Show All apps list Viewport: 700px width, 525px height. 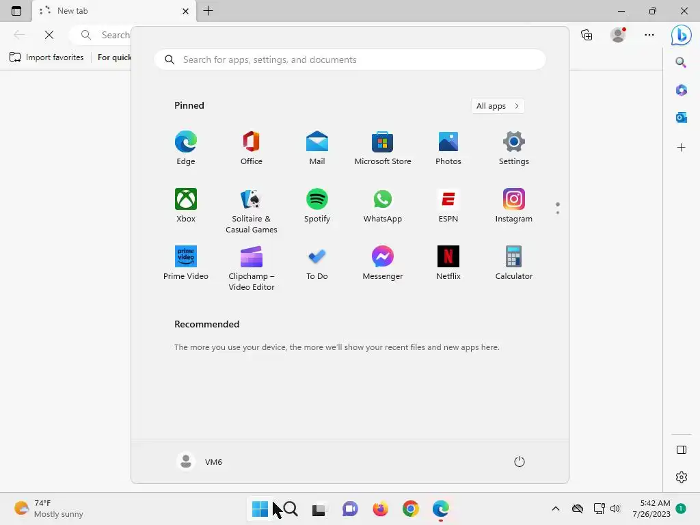click(x=498, y=106)
